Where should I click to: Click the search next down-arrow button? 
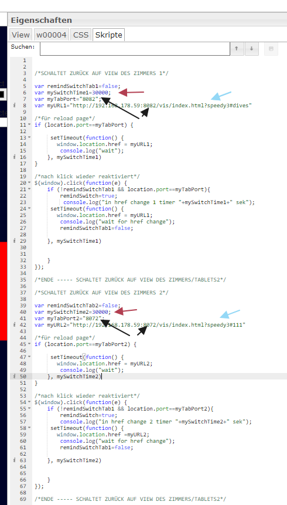click(252, 49)
